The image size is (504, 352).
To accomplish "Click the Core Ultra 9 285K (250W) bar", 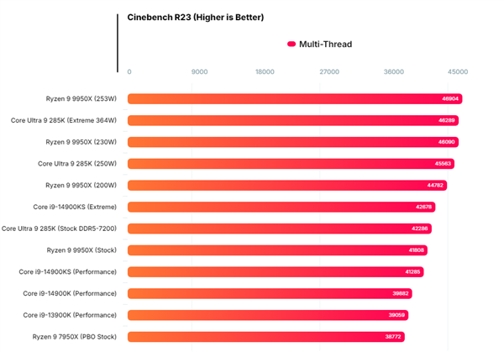I will [x=291, y=163].
